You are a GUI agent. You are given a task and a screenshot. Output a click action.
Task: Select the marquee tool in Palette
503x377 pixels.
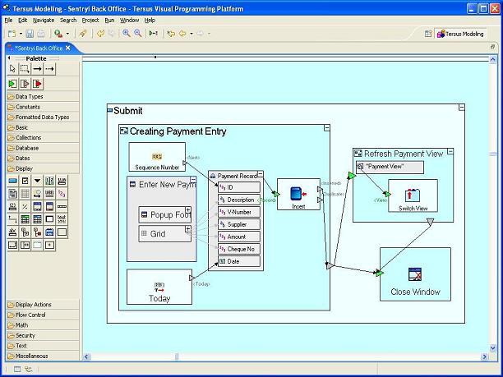25,69
